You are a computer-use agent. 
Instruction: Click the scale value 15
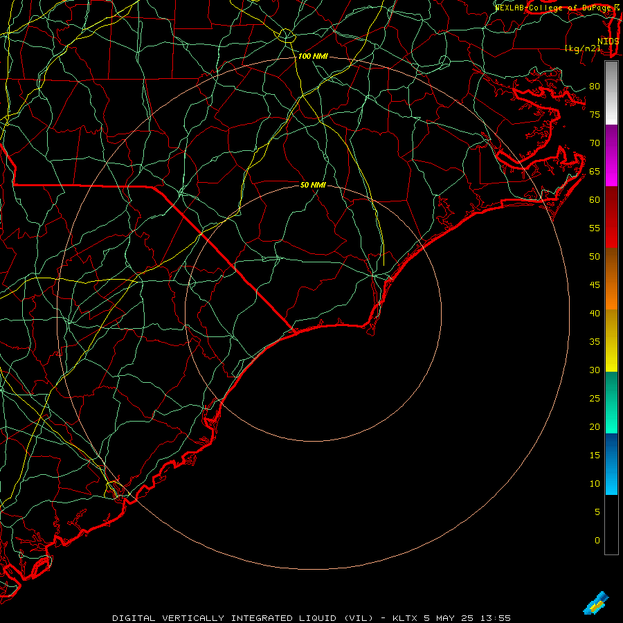tap(595, 455)
